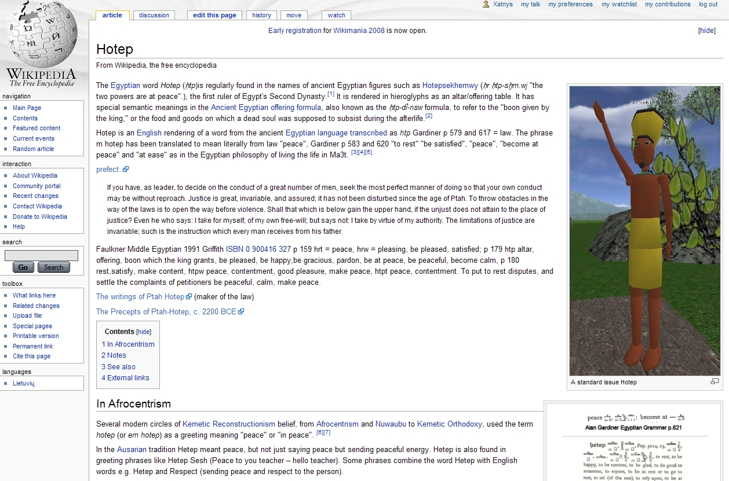Click the Random article link
Viewport: 729px width, 481px height.
click(x=33, y=148)
